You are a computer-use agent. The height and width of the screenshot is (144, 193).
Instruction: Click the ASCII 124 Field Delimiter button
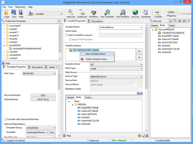pos(43,99)
